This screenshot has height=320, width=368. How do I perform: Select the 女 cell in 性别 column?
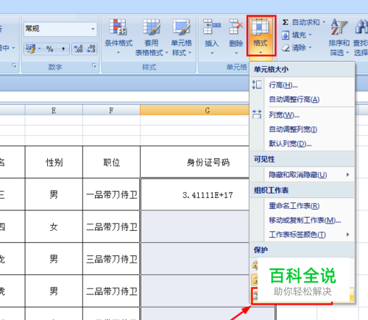[54, 227]
